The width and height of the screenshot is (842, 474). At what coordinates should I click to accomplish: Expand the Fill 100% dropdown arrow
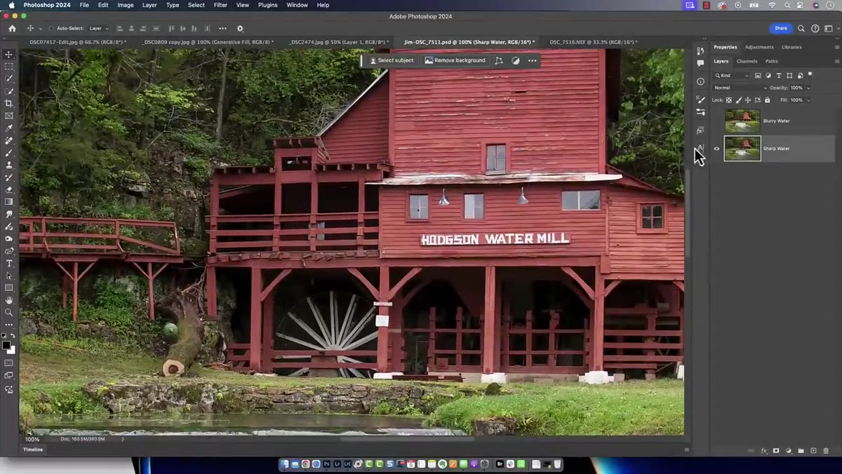(x=808, y=100)
